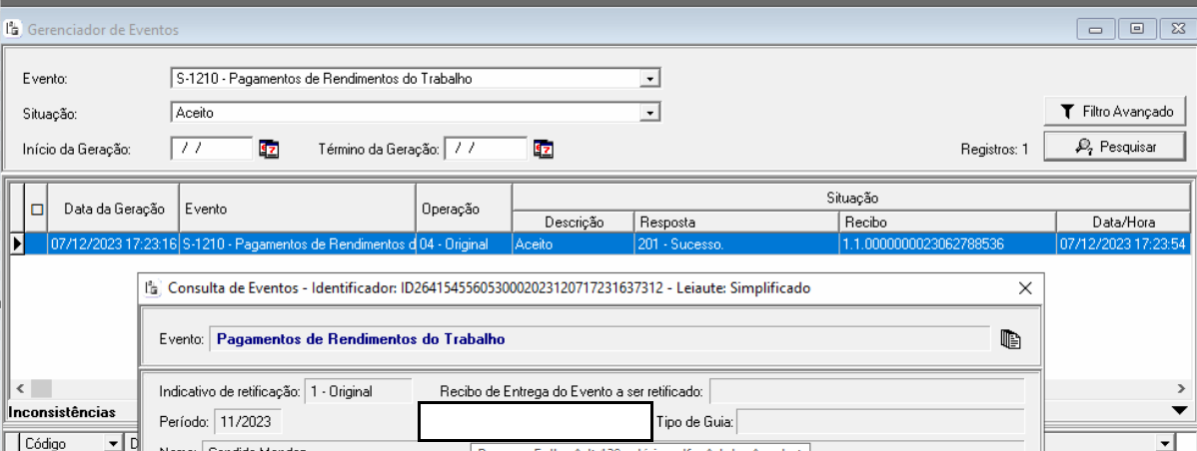This screenshot has height=451, width=1197.
Task: Expand the Situação dropdown showing Aceito
Action: (x=649, y=113)
